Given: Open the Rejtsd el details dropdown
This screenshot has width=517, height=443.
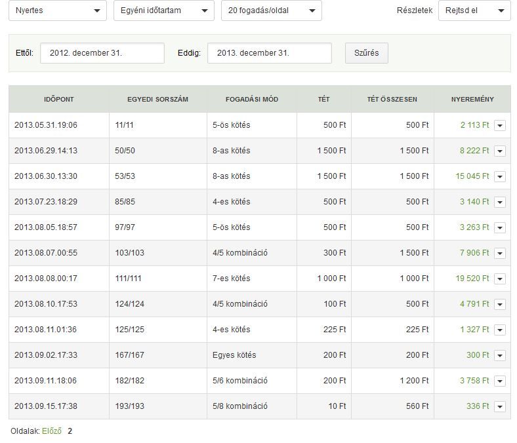Looking at the screenshot, I should pyautogui.click(x=474, y=10).
